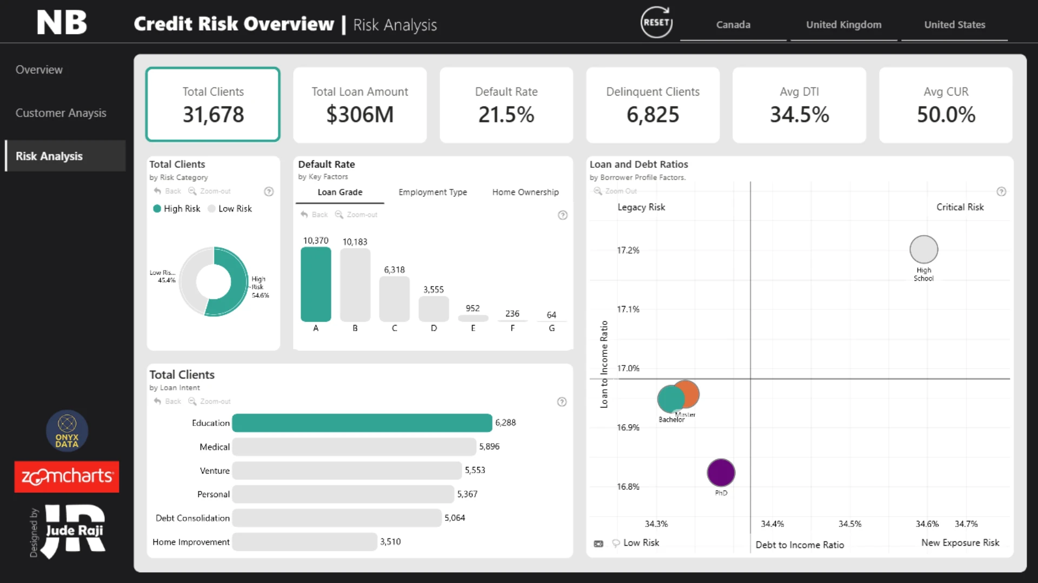The width and height of the screenshot is (1038, 583).
Task: Toggle Low Risk legend under scatter chart
Action: (x=636, y=543)
